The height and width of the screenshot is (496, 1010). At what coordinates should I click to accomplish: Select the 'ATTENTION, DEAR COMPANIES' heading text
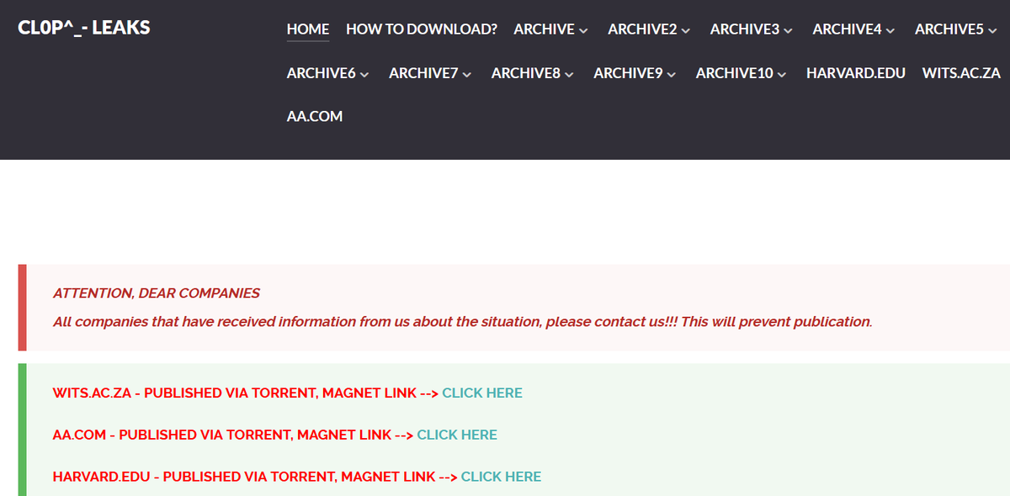157,293
